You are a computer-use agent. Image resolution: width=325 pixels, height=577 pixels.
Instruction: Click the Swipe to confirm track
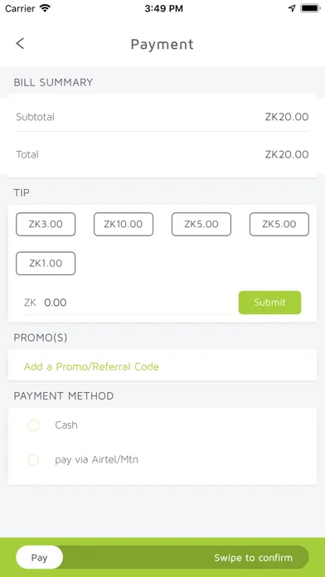pos(162,557)
